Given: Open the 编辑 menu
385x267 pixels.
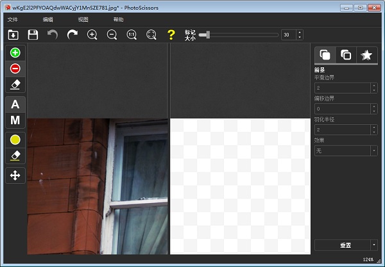Looking at the screenshot, I should click(48, 20).
